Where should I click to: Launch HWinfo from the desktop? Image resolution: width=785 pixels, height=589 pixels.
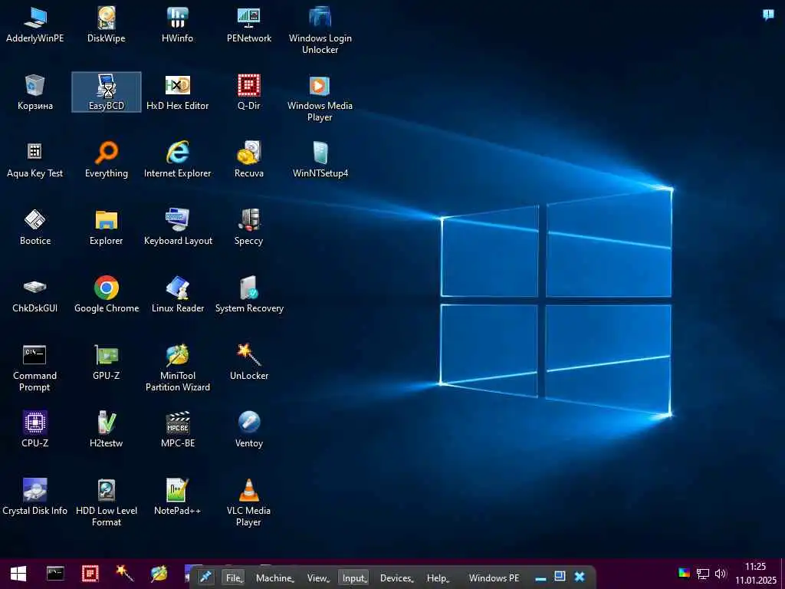177,25
